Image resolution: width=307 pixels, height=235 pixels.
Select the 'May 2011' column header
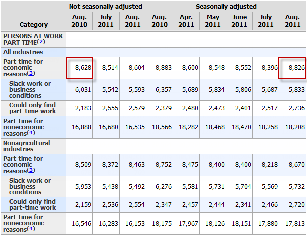213,21
